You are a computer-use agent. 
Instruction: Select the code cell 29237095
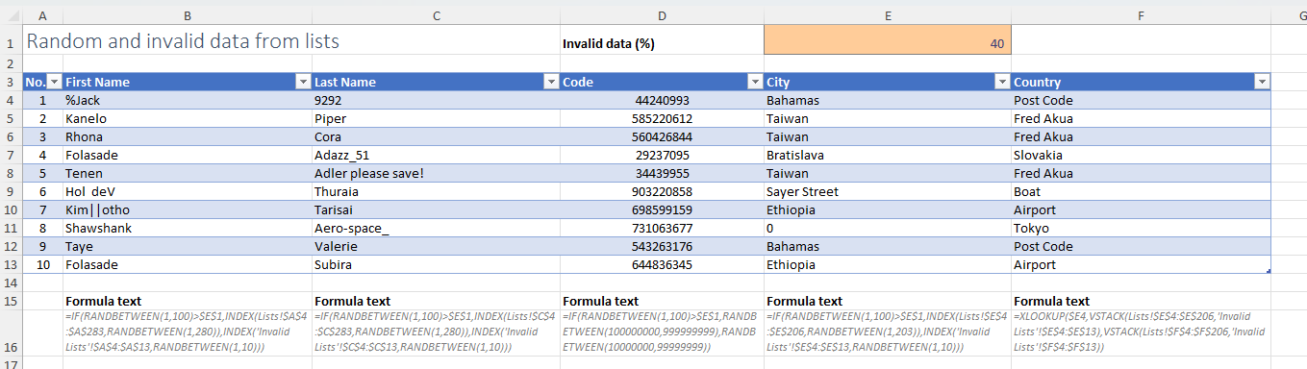pos(662,156)
